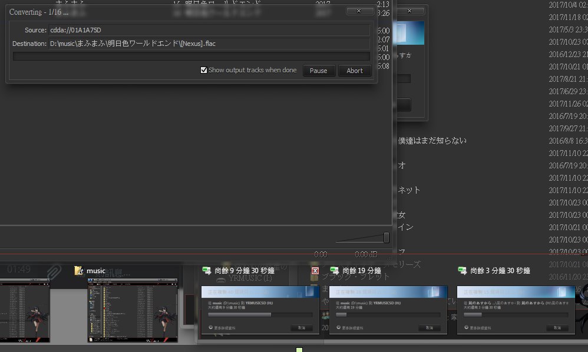Select the 僕達はまだ知らない list row
The image size is (588, 352).
click(432, 140)
